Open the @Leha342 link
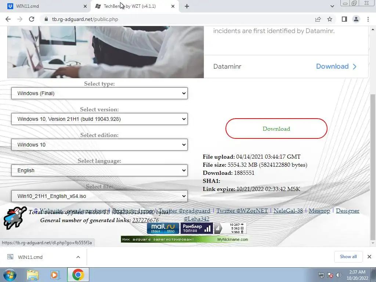The image size is (376, 282). click(196, 219)
